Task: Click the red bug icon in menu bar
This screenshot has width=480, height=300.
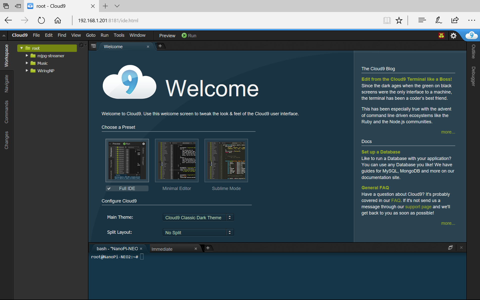Action: pos(441,35)
